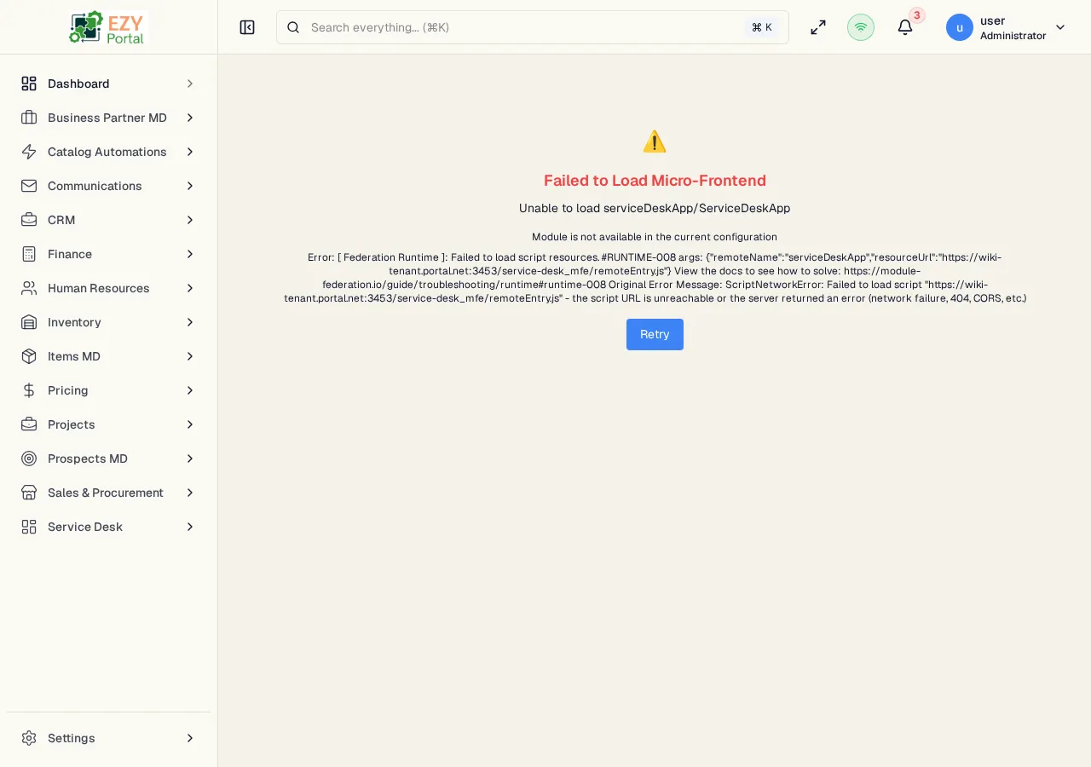Open Service Desk menu item
This screenshot has width=1091, height=767.
108,527
